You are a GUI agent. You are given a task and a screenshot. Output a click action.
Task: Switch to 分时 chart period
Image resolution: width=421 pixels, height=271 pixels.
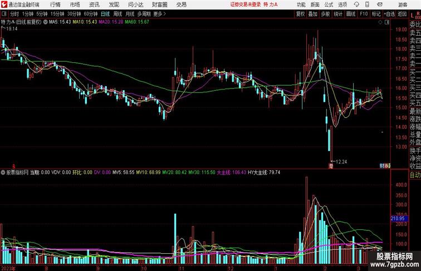14,14
